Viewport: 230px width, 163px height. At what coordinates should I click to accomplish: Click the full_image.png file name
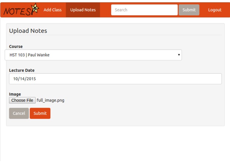tap(50, 100)
